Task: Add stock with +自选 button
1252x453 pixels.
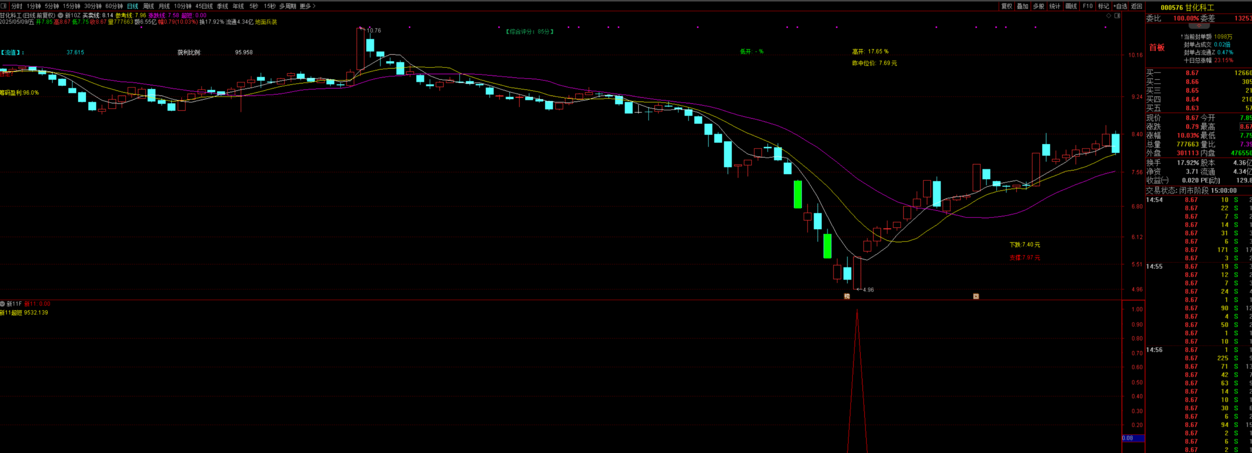Action: (1120, 6)
